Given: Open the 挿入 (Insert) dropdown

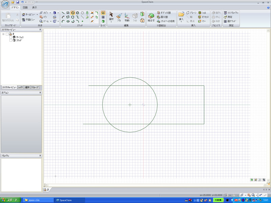Looking at the screenshot, I should [181, 21].
